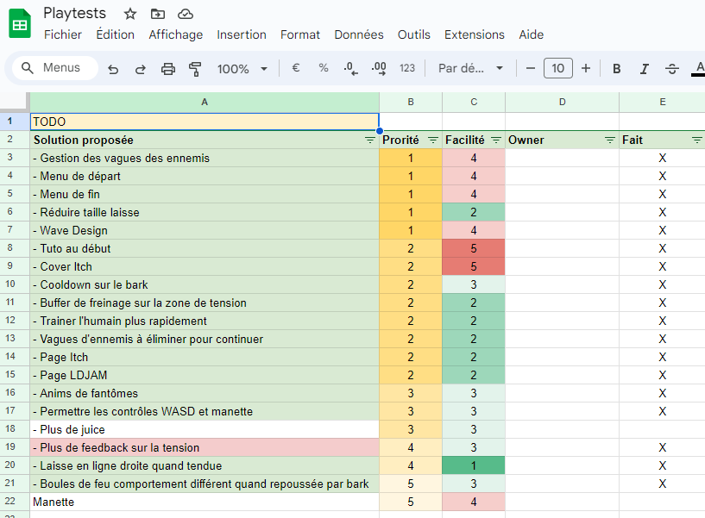Image resolution: width=705 pixels, height=518 pixels.
Task: Select the TODO cell
Action: (x=205, y=122)
